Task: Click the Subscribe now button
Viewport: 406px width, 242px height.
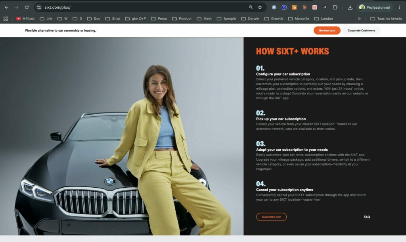Action: click(271, 217)
